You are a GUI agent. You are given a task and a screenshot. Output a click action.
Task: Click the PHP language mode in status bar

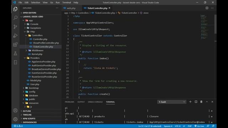[x=190, y=126]
